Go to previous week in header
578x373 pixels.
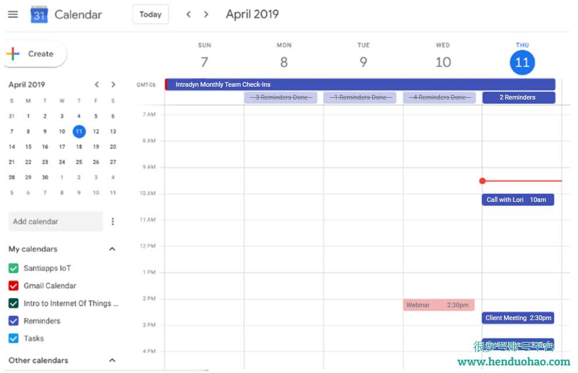(188, 15)
